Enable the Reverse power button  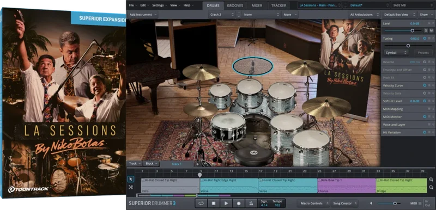[x=425, y=62]
